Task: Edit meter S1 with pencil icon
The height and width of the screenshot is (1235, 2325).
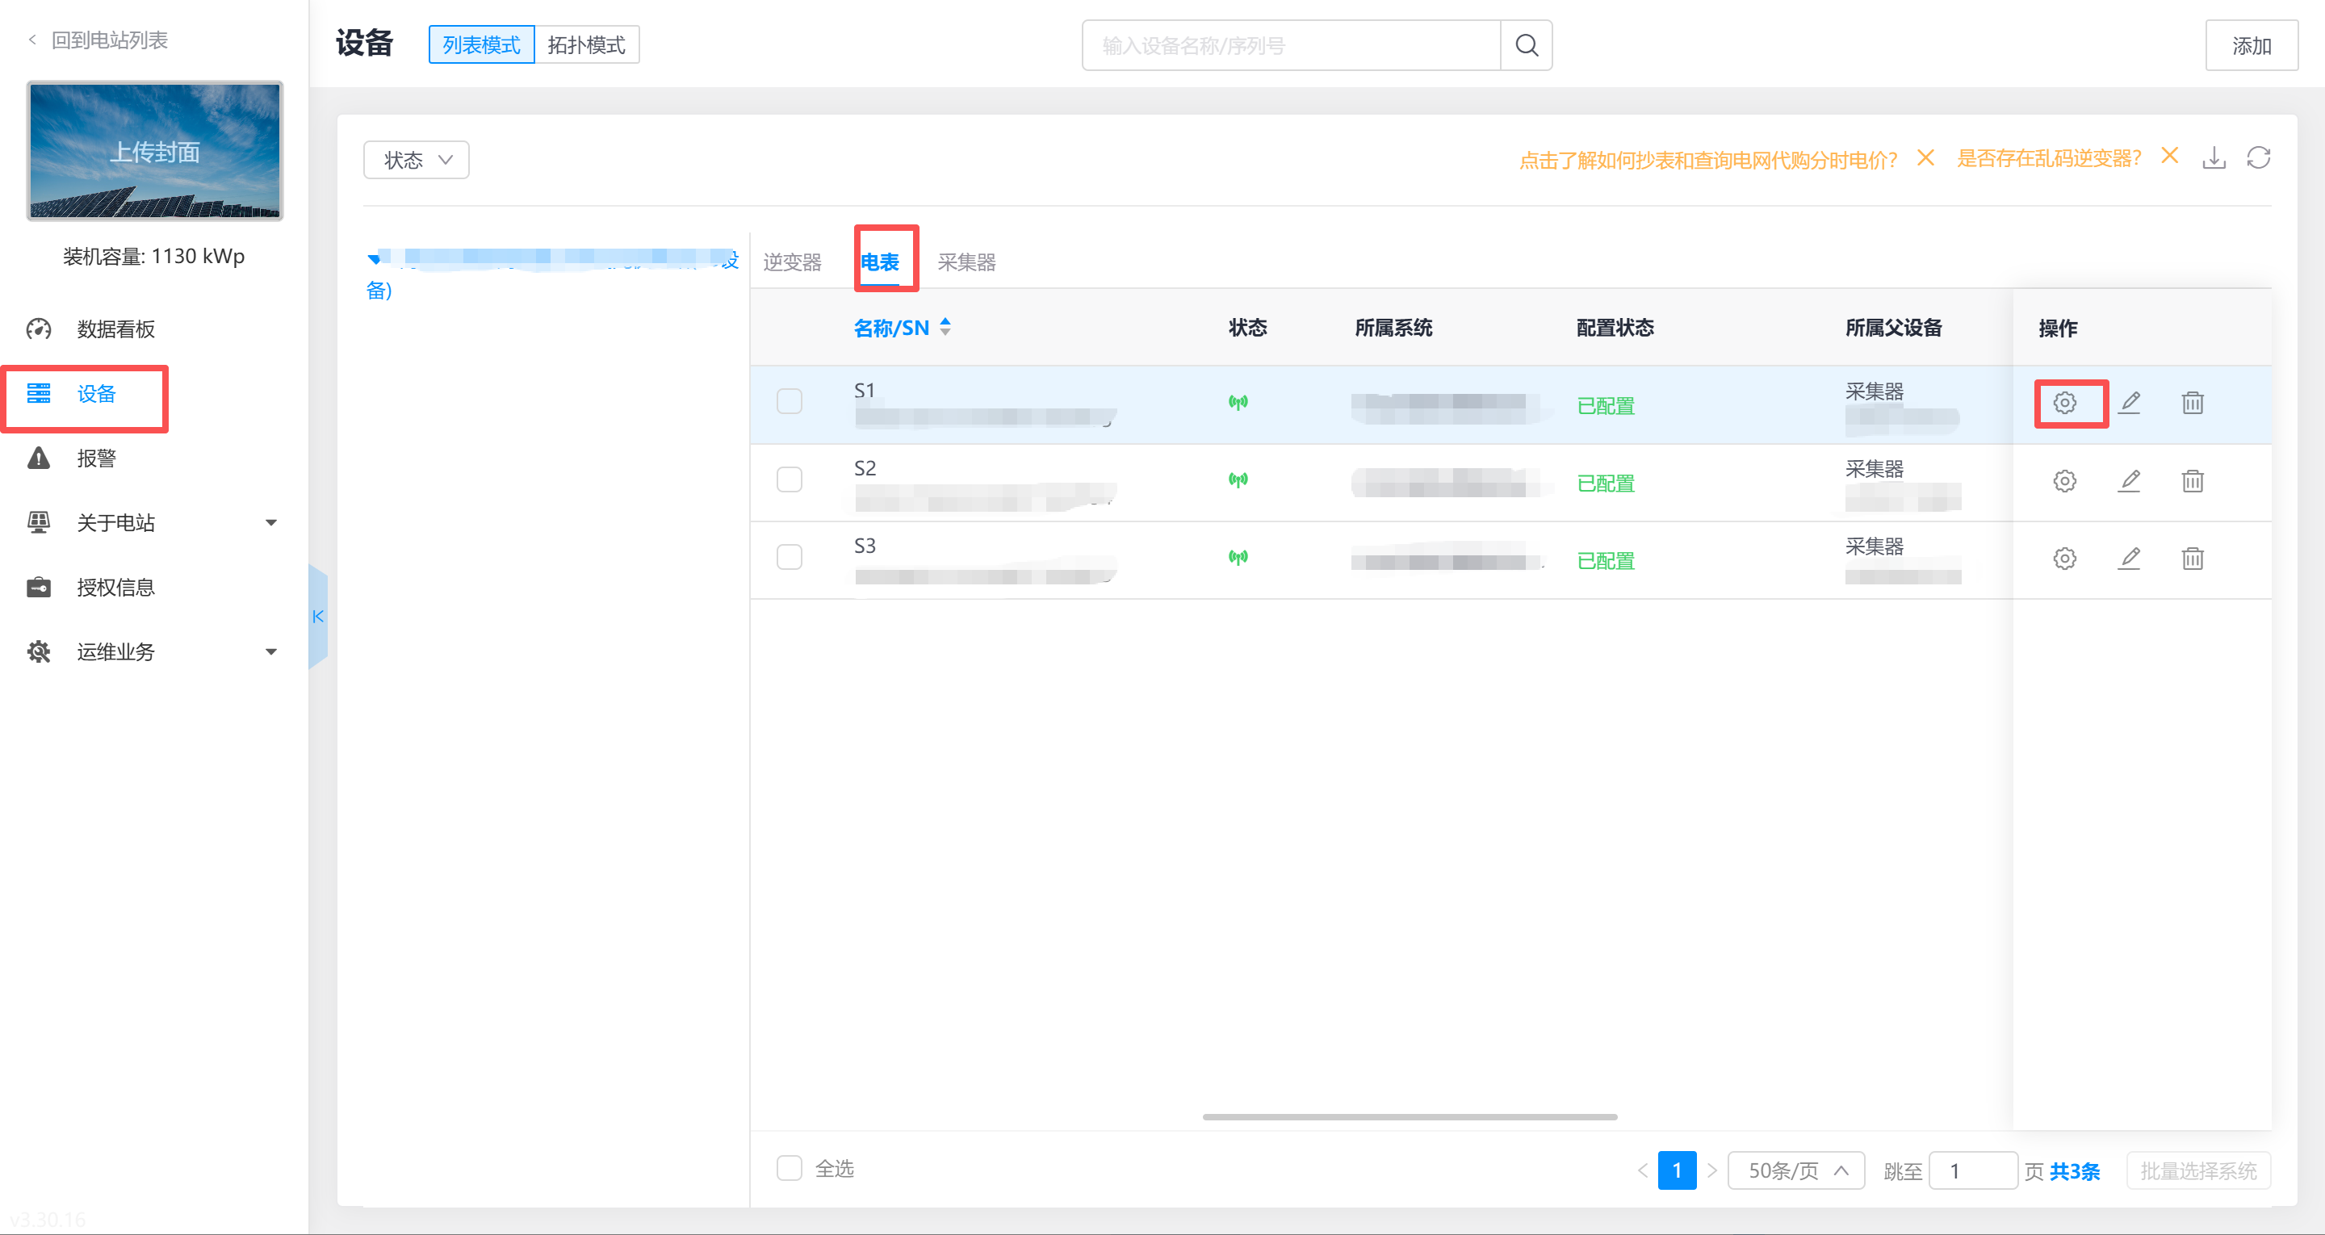Action: [2128, 403]
